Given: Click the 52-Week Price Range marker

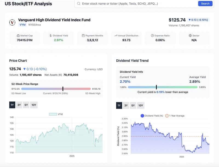Looking at the screenshot, I should point(63,89).
